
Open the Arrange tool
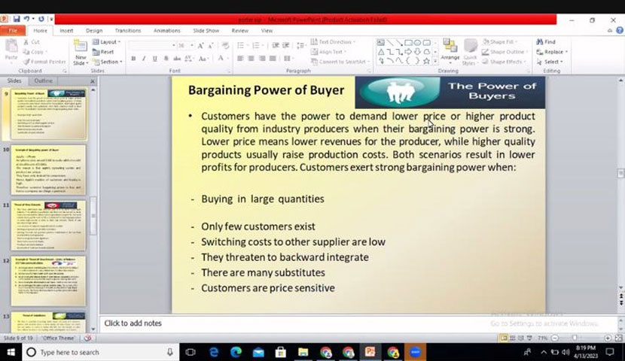tap(450, 53)
